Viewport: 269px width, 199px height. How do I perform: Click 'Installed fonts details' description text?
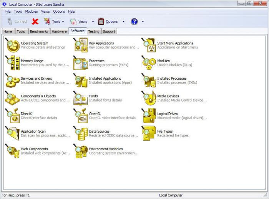pos(105,100)
